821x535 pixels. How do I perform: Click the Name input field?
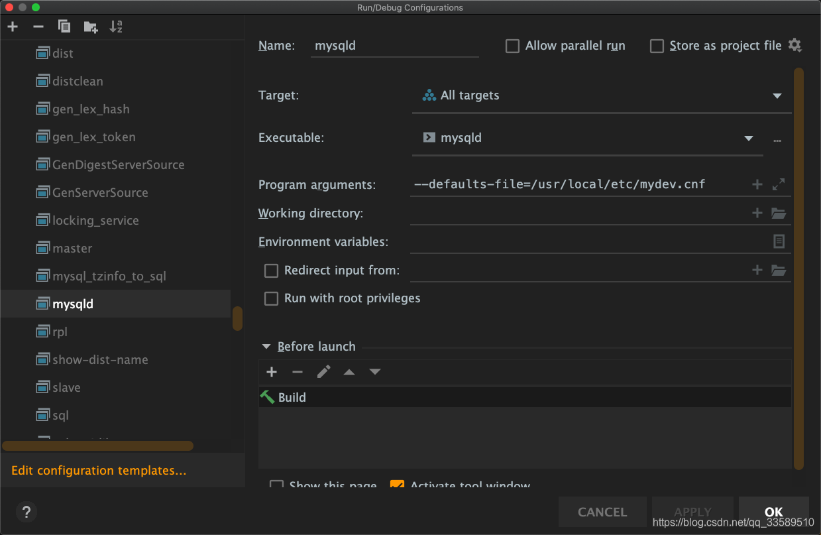[x=395, y=46]
